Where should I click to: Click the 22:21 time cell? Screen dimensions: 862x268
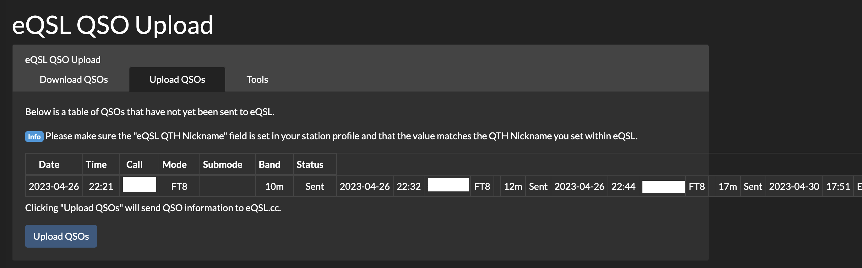click(101, 186)
